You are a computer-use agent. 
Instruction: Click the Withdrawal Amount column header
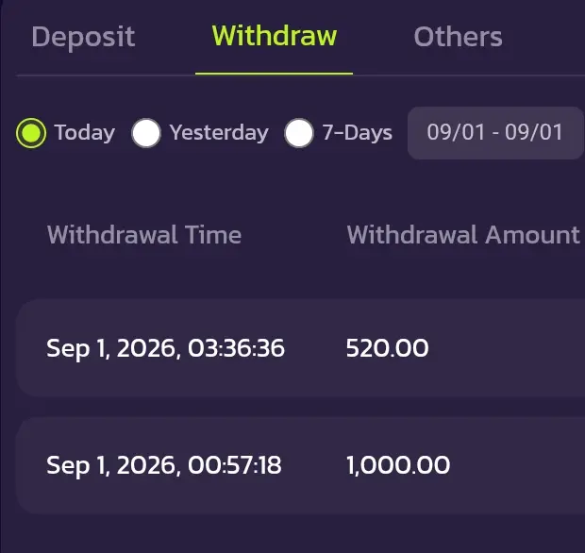point(463,235)
